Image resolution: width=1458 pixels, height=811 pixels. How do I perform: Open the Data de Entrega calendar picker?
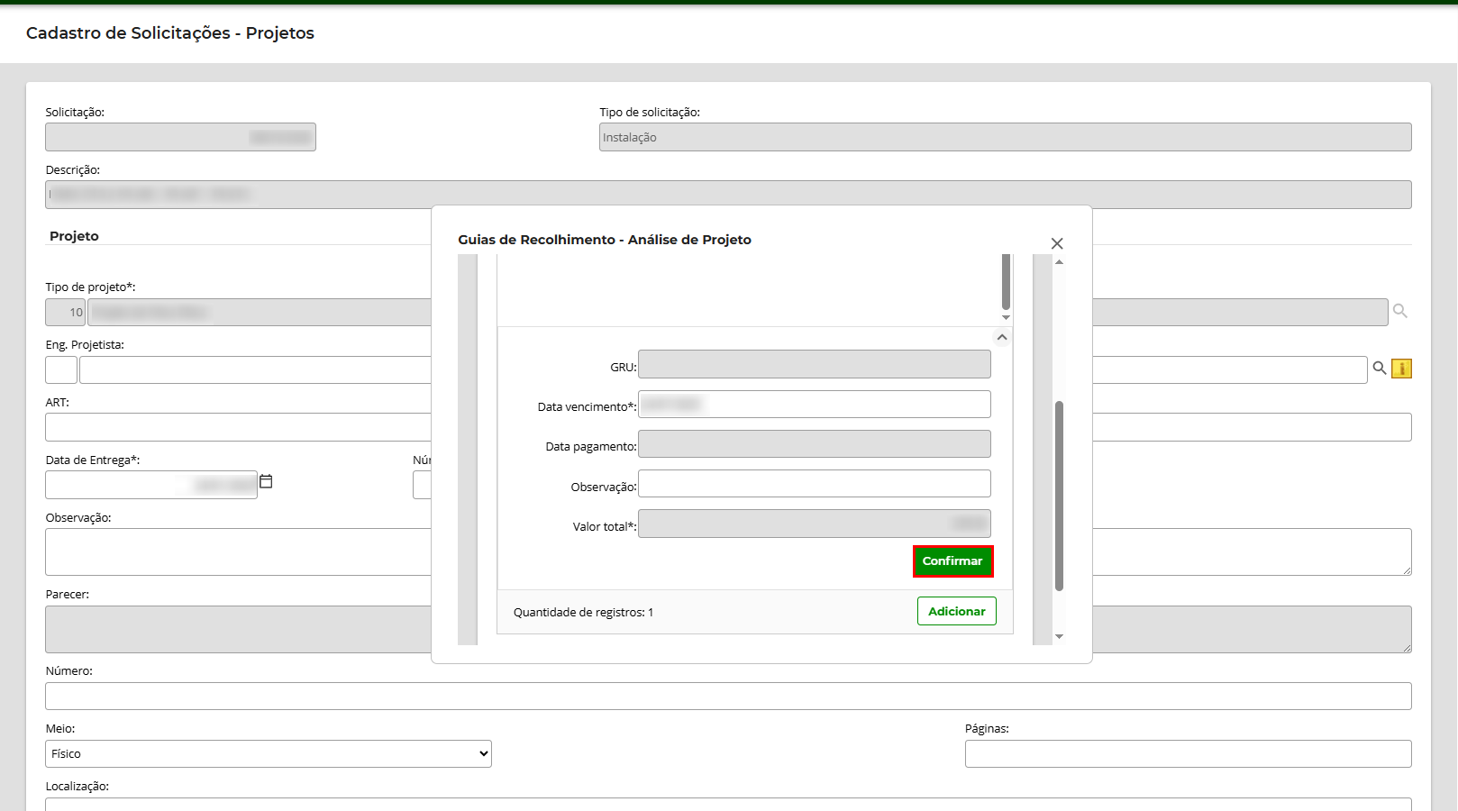click(x=266, y=482)
